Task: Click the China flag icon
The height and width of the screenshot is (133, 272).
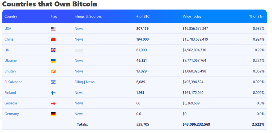Action: (x=53, y=39)
